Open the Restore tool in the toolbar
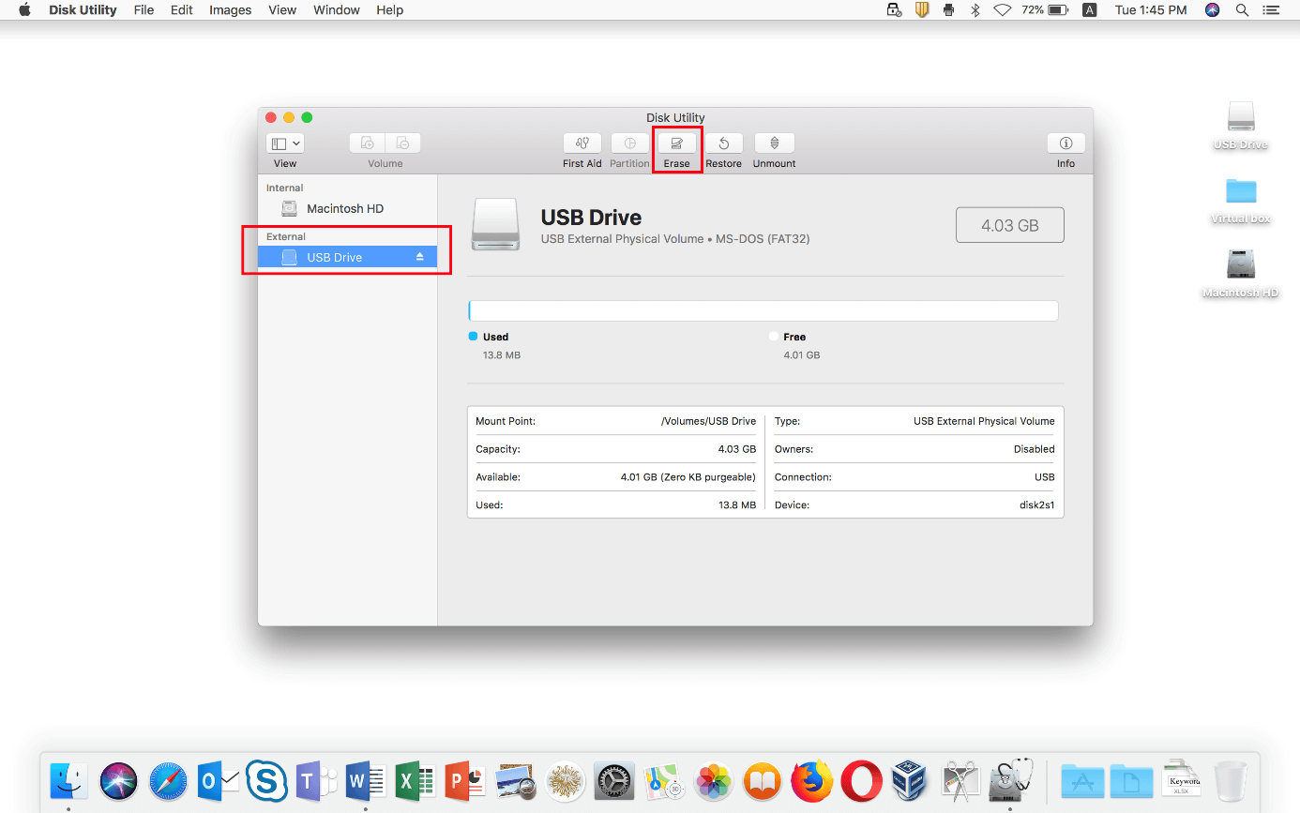 coord(722,148)
